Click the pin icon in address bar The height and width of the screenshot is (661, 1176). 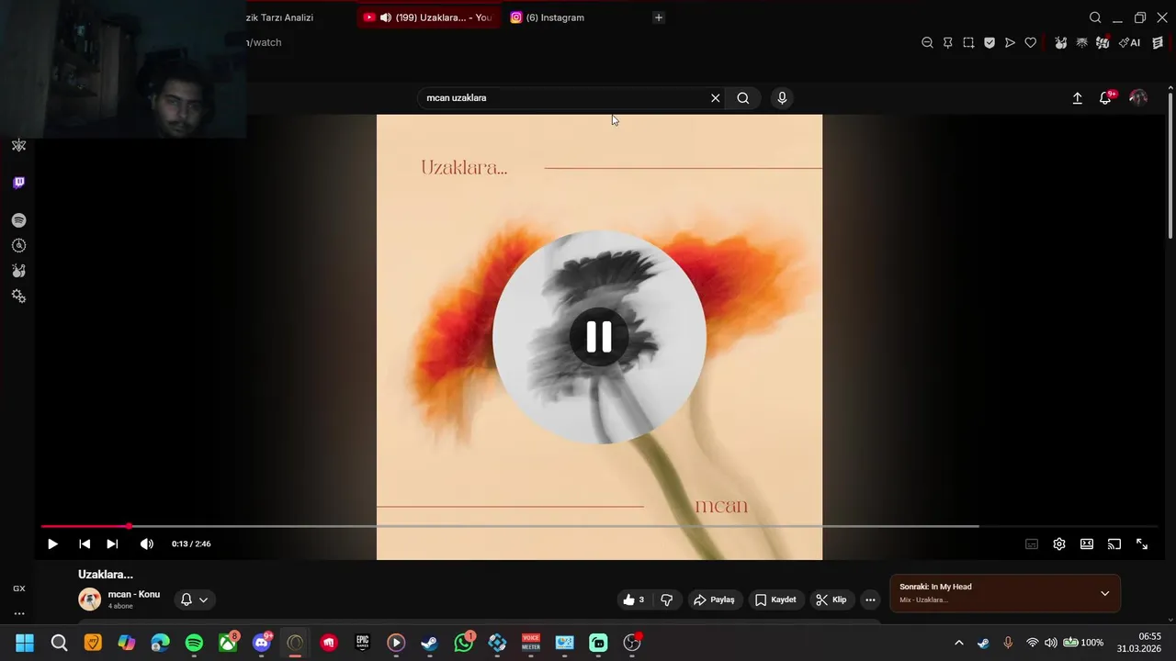[x=948, y=42]
